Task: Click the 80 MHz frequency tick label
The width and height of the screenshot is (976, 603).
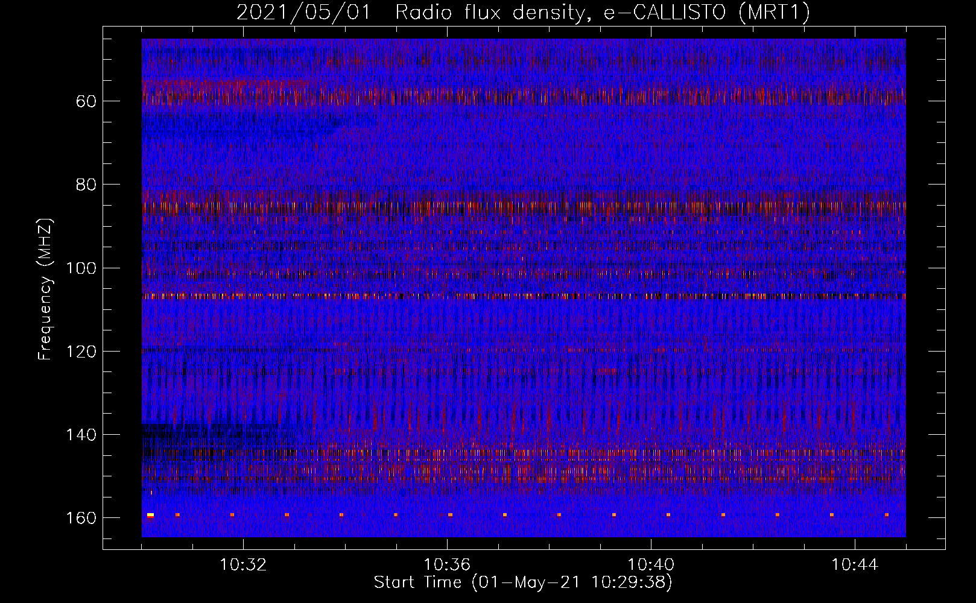Action: click(x=86, y=185)
